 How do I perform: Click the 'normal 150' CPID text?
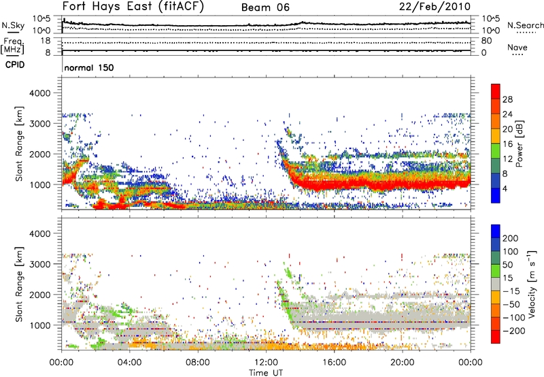coord(89,67)
